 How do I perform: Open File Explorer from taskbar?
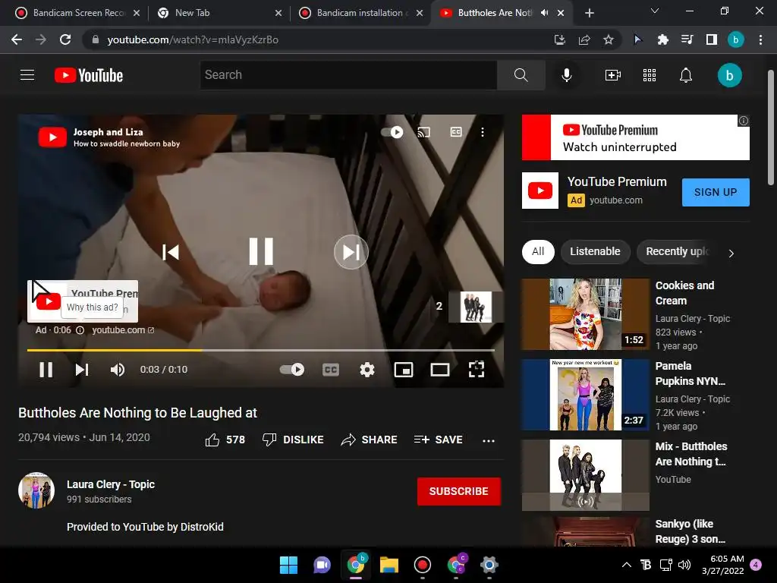point(389,565)
